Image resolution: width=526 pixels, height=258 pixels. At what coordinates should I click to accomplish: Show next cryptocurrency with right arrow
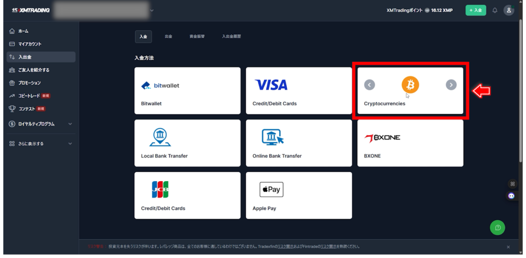[x=451, y=85]
